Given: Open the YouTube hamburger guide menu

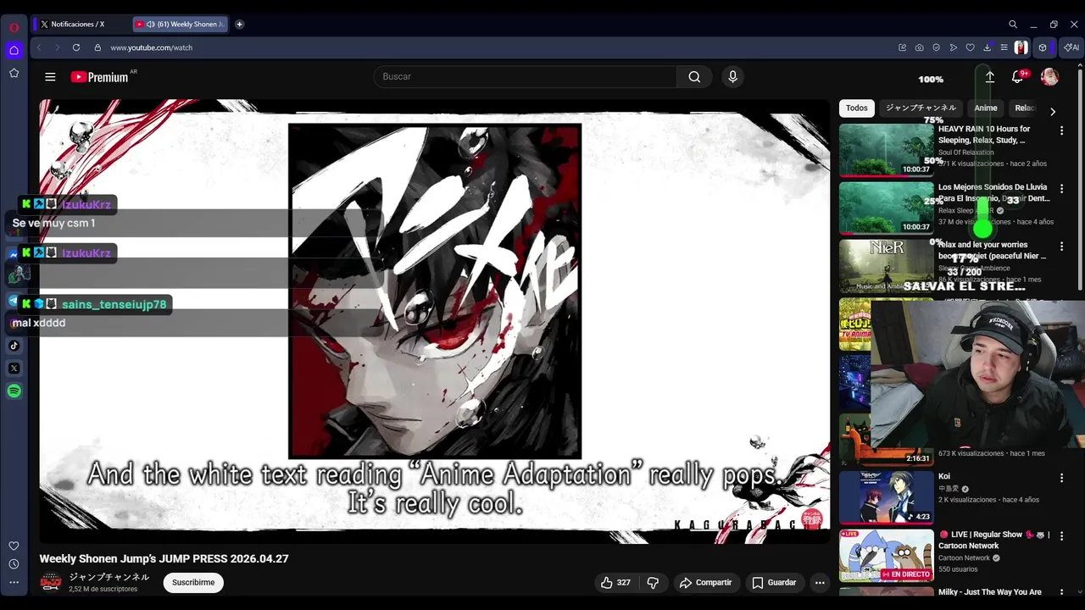Looking at the screenshot, I should click(x=50, y=77).
